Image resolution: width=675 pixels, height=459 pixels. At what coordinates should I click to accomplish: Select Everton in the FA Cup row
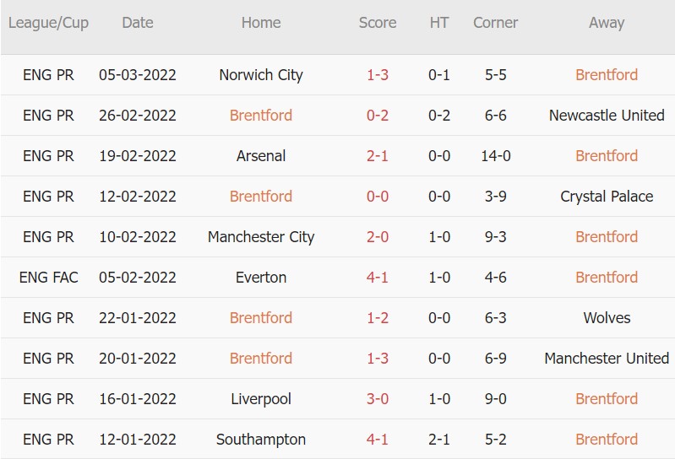260,278
